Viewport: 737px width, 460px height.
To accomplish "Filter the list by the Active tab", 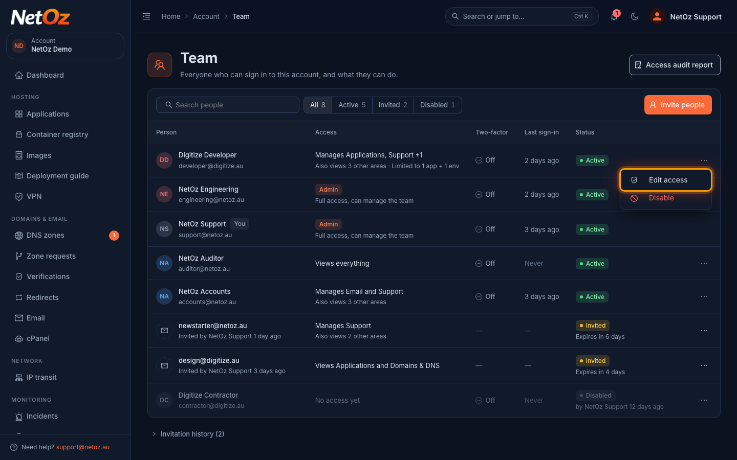I will tap(352, 105).
